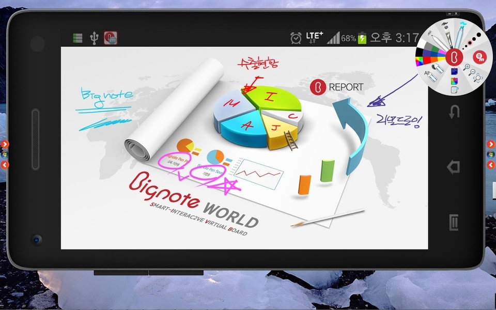Click the left-edge Windows orb icon
This screenshot has height=310, width=496.
click(4, 154)
